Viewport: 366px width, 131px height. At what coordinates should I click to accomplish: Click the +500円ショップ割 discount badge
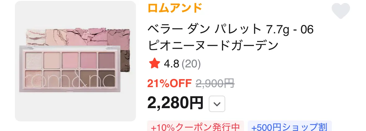[x=289, y=127]
